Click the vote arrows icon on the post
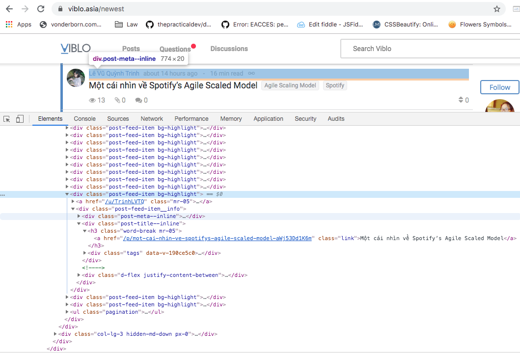Viewport: 520px width, 353px height. 461,100
